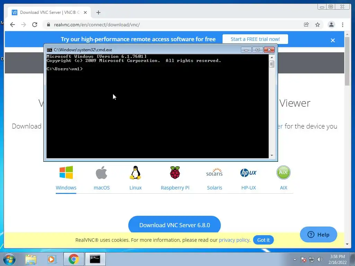The image size is (355, 266).
Task: Open the Help chat widget
Action: click(318, 234)
